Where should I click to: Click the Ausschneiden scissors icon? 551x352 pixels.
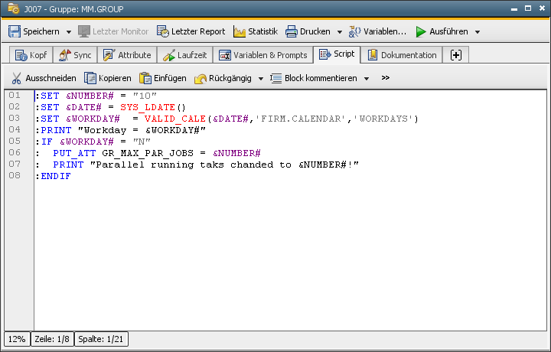click(x=16, y=78)
